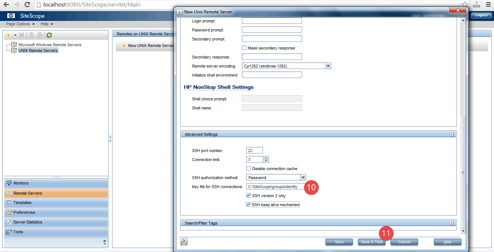This screenshot has height=252, width=494.
Task: Click the UNIX Remote Servers folder icon
Action: pos(14,51)
